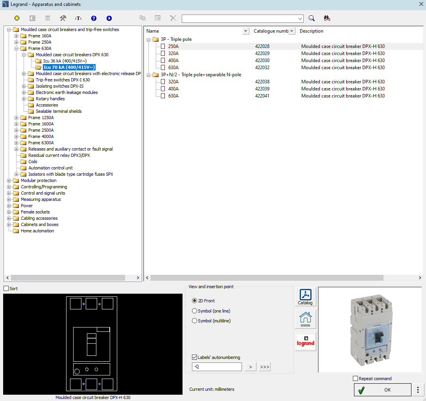Click the yellow plus add icon

[x=17, y=18]
